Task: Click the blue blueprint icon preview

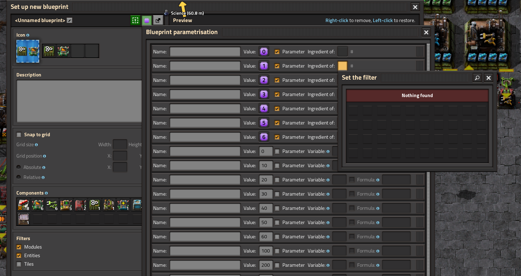Action: click(28, 51)
